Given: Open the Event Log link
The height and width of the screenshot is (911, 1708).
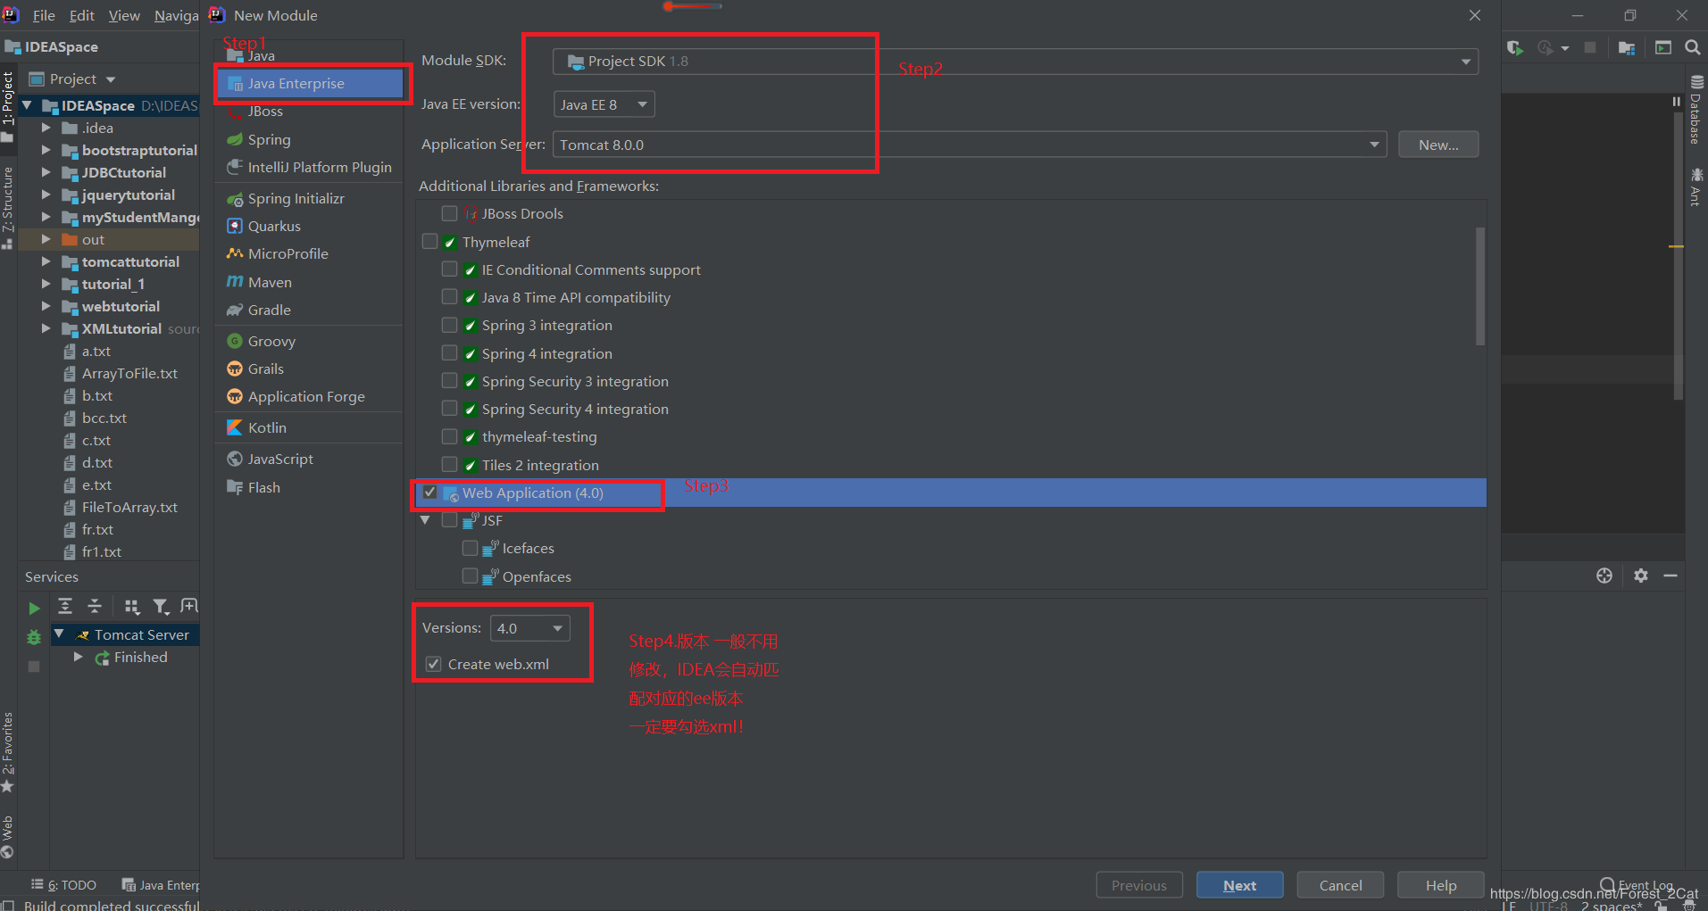Looking at the screenshot, I should coord(1638,885).
